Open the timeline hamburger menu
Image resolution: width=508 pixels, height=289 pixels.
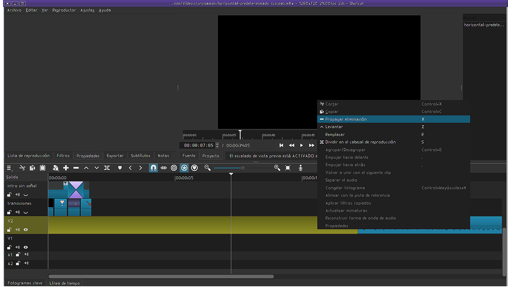coord(9,168)
